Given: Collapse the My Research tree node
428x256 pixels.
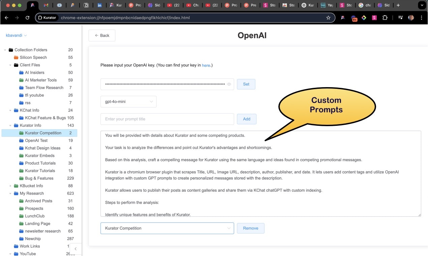Looking at the screenshot, I should point(10,193).
